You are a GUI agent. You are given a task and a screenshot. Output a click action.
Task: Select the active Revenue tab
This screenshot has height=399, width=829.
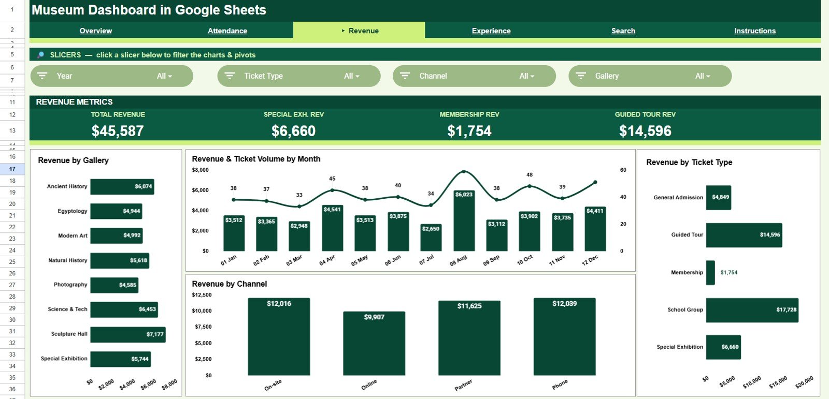click(x=359, y=30)
